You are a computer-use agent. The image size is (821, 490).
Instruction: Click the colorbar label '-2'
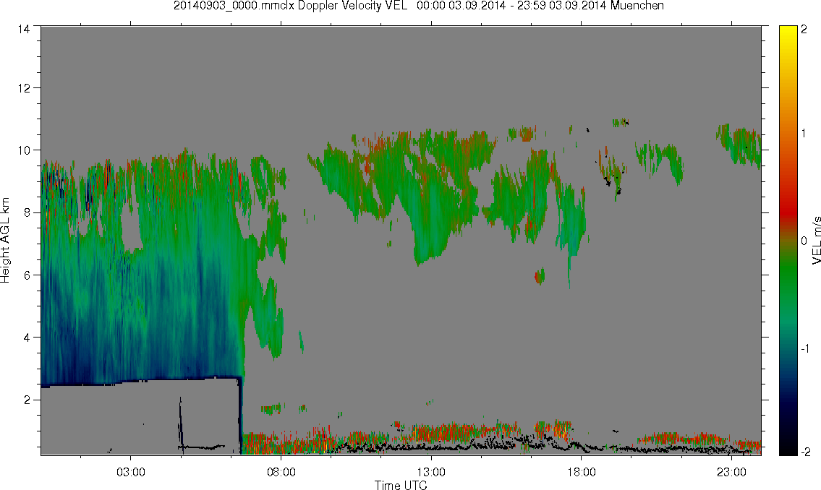[x=805, y=451]
